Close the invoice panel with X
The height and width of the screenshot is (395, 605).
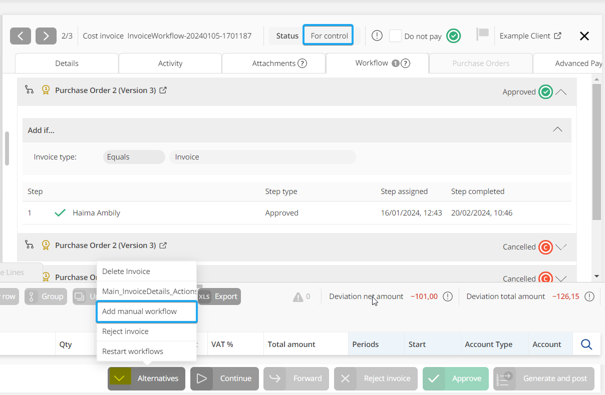[584, 36]
